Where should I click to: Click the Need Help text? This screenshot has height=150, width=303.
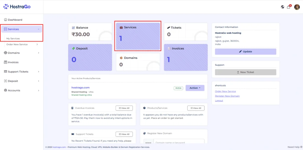(294, 147)
